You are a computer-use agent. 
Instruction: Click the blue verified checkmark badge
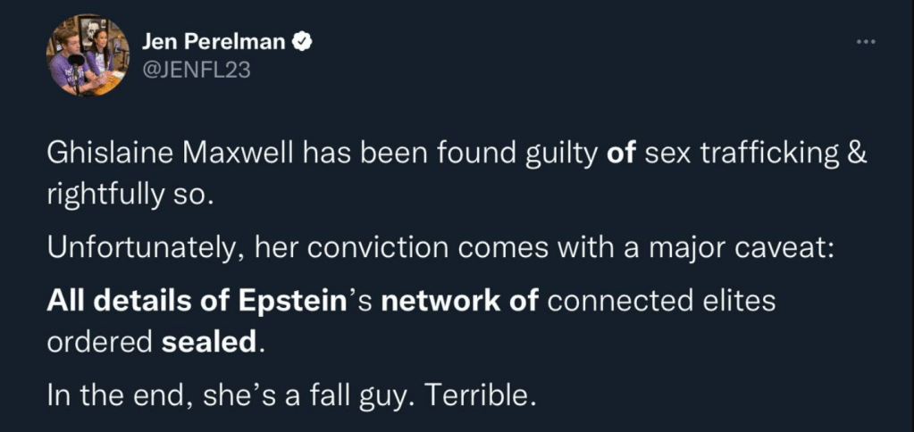[x=305, y=41]
